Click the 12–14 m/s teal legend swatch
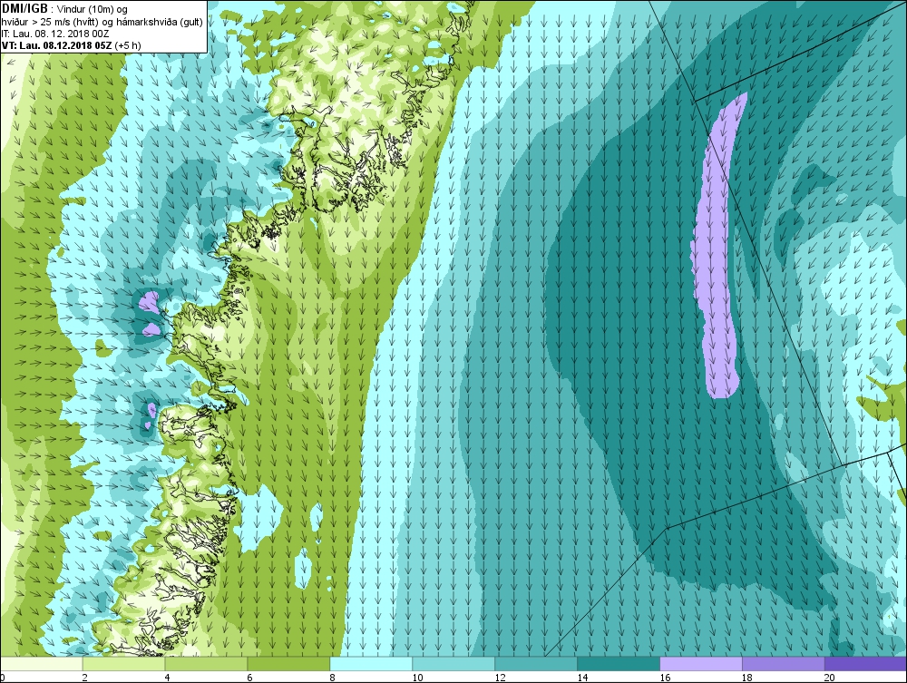 coord(536,663)
